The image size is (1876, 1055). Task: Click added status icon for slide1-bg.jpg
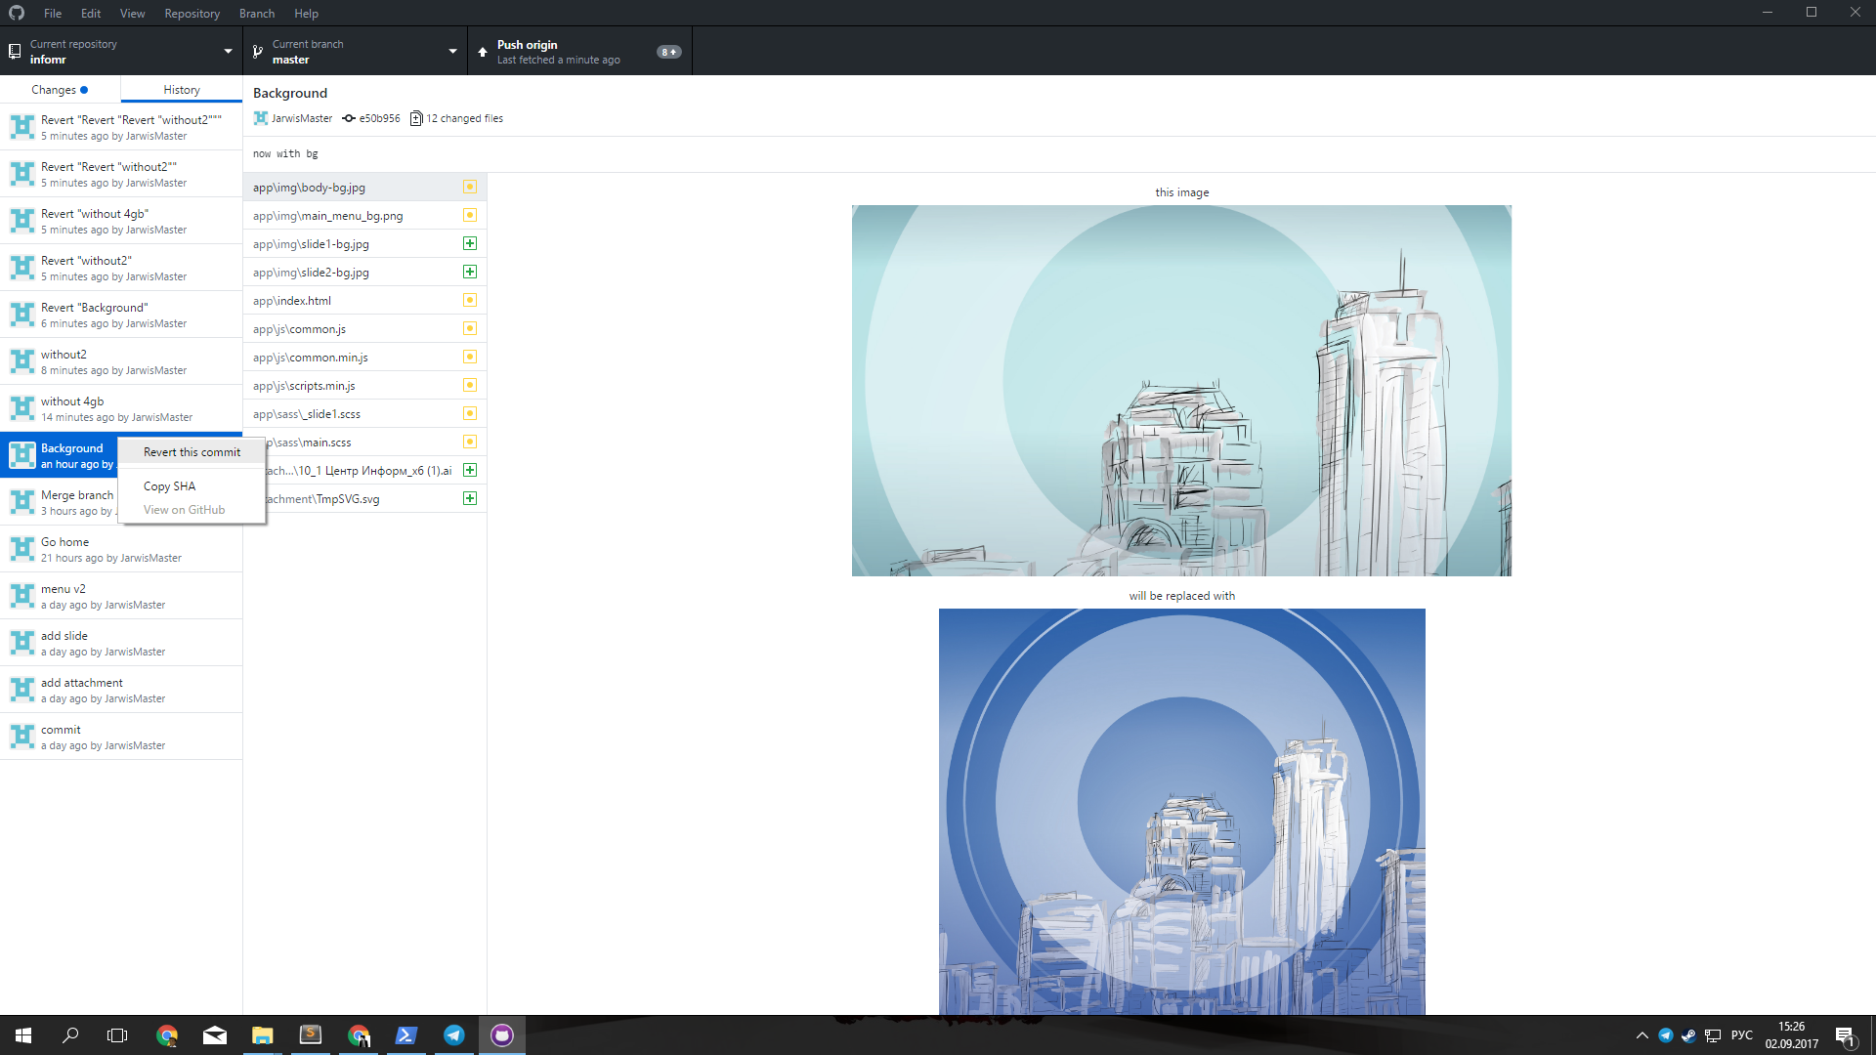(x=470, y=243)
